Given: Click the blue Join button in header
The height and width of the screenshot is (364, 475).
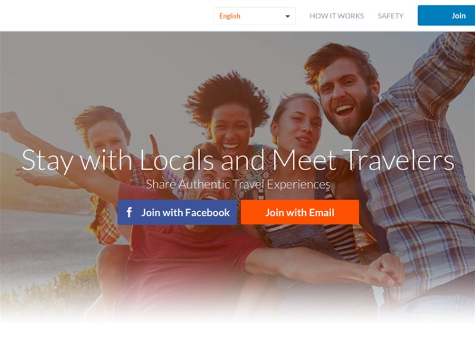Looking at the screenshot, I should click(x=446, y=15).
